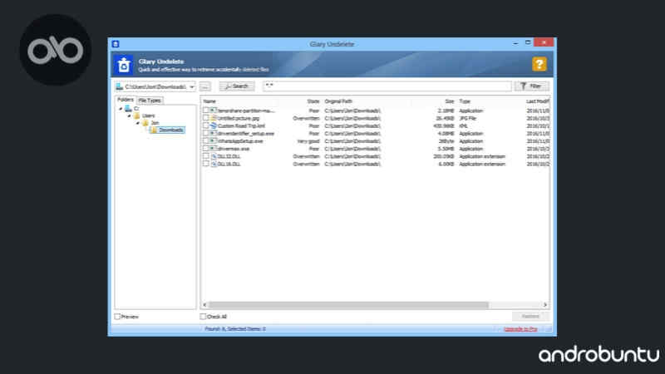665x374 pixels.
Task: Click the drivermax.exe file icon
Action: tap(214, 149)
